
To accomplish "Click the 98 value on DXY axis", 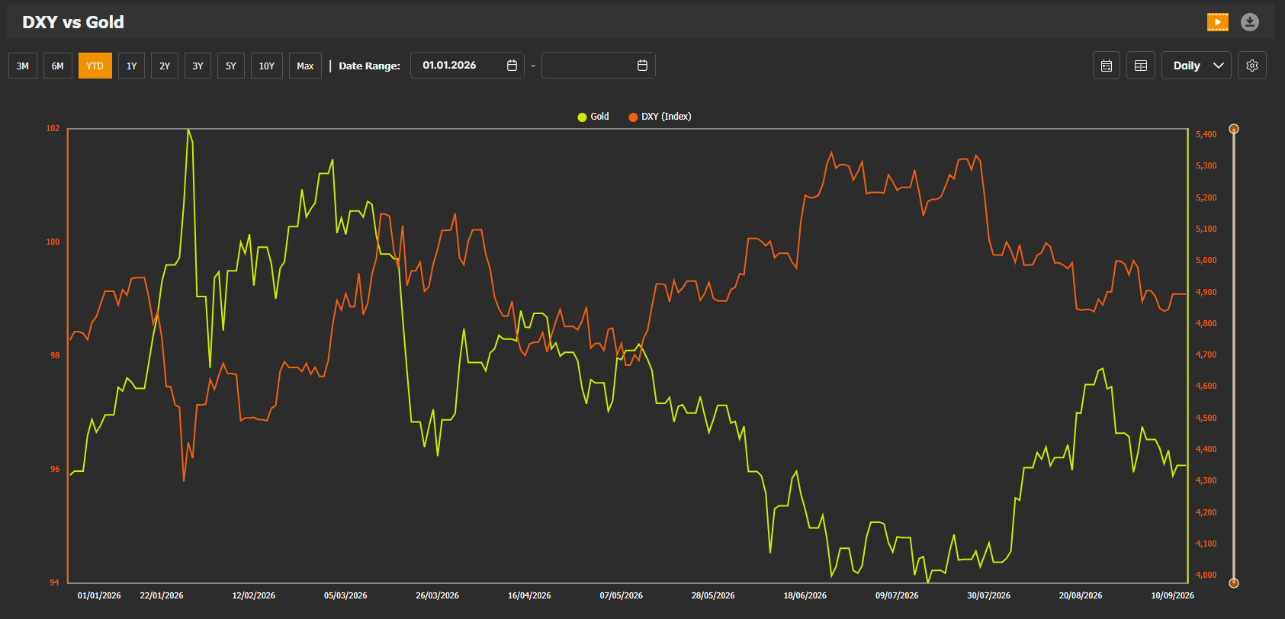I will (55, 355).
